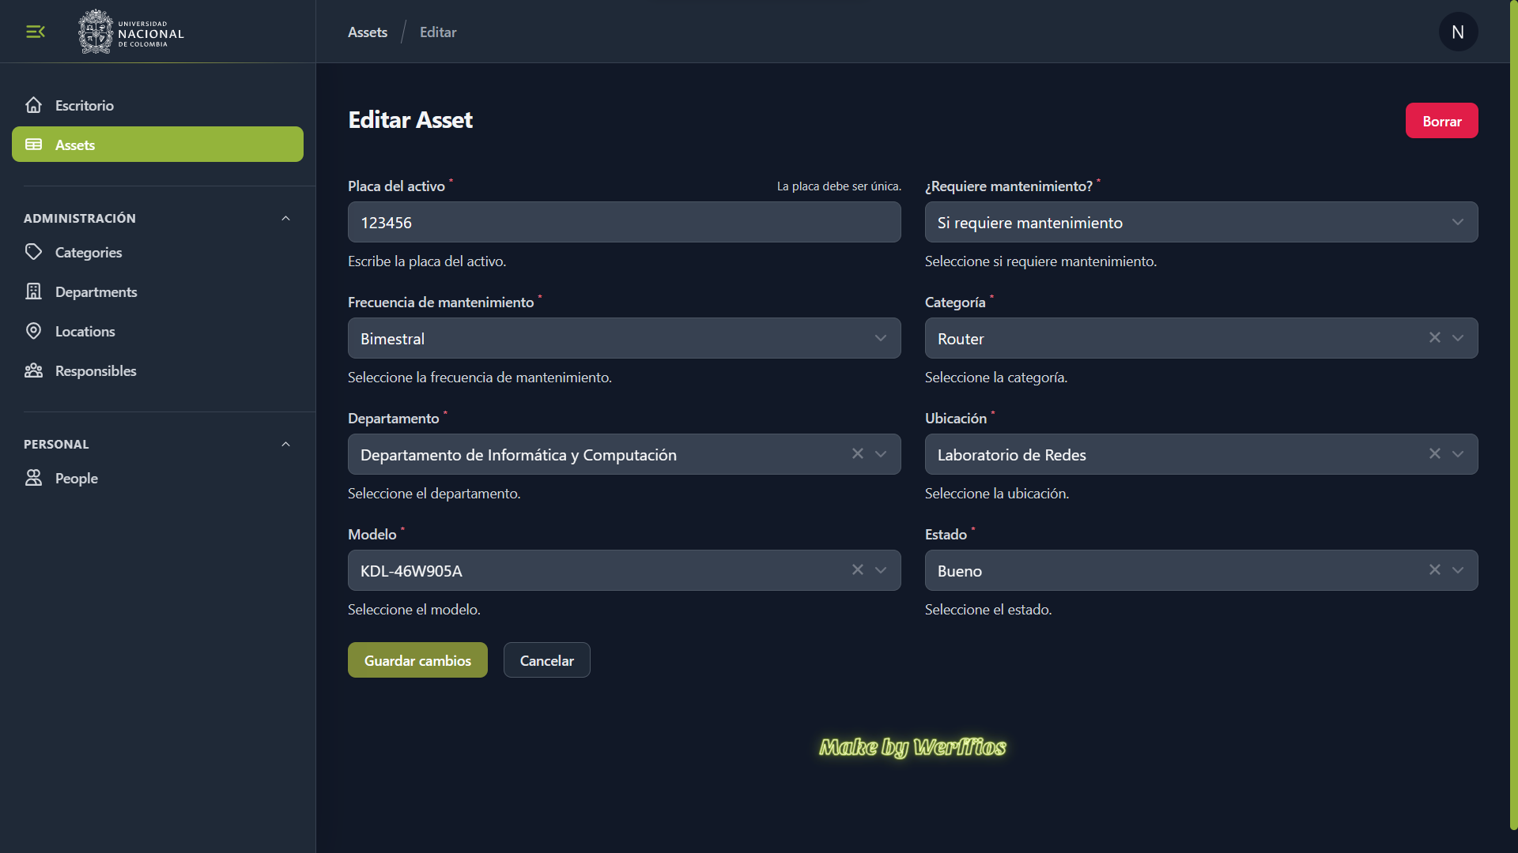Viewport: 1518px width, 853px height.
Task: Click the Departments building icon
Action: point(33,291)
